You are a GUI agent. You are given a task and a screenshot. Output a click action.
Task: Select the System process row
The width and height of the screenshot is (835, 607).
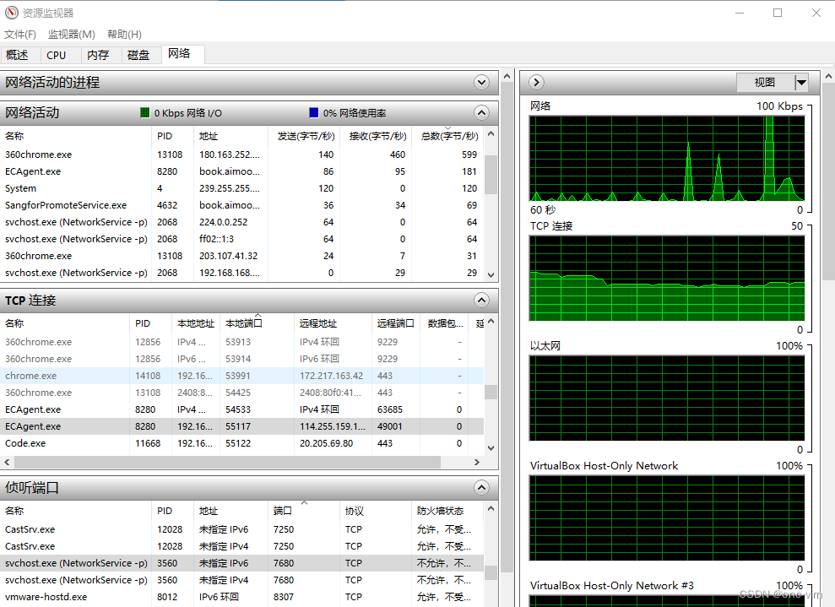point(241,188)
